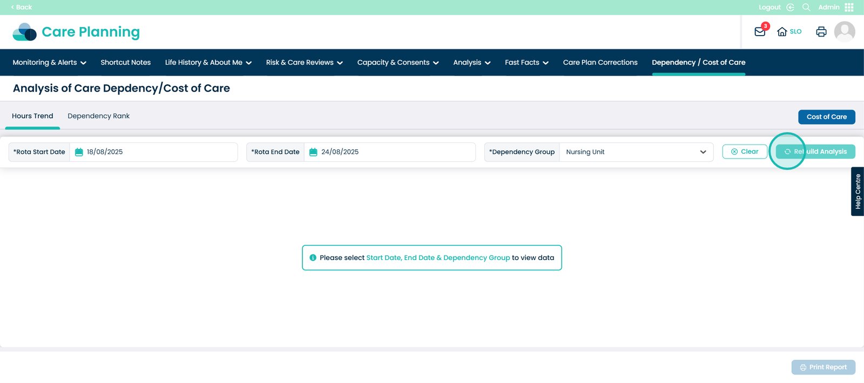Image resolution: width=864 pixels, height=383 pixels.
Task: Open Care Plan Corrections menu item
Action: click(600, 63)
